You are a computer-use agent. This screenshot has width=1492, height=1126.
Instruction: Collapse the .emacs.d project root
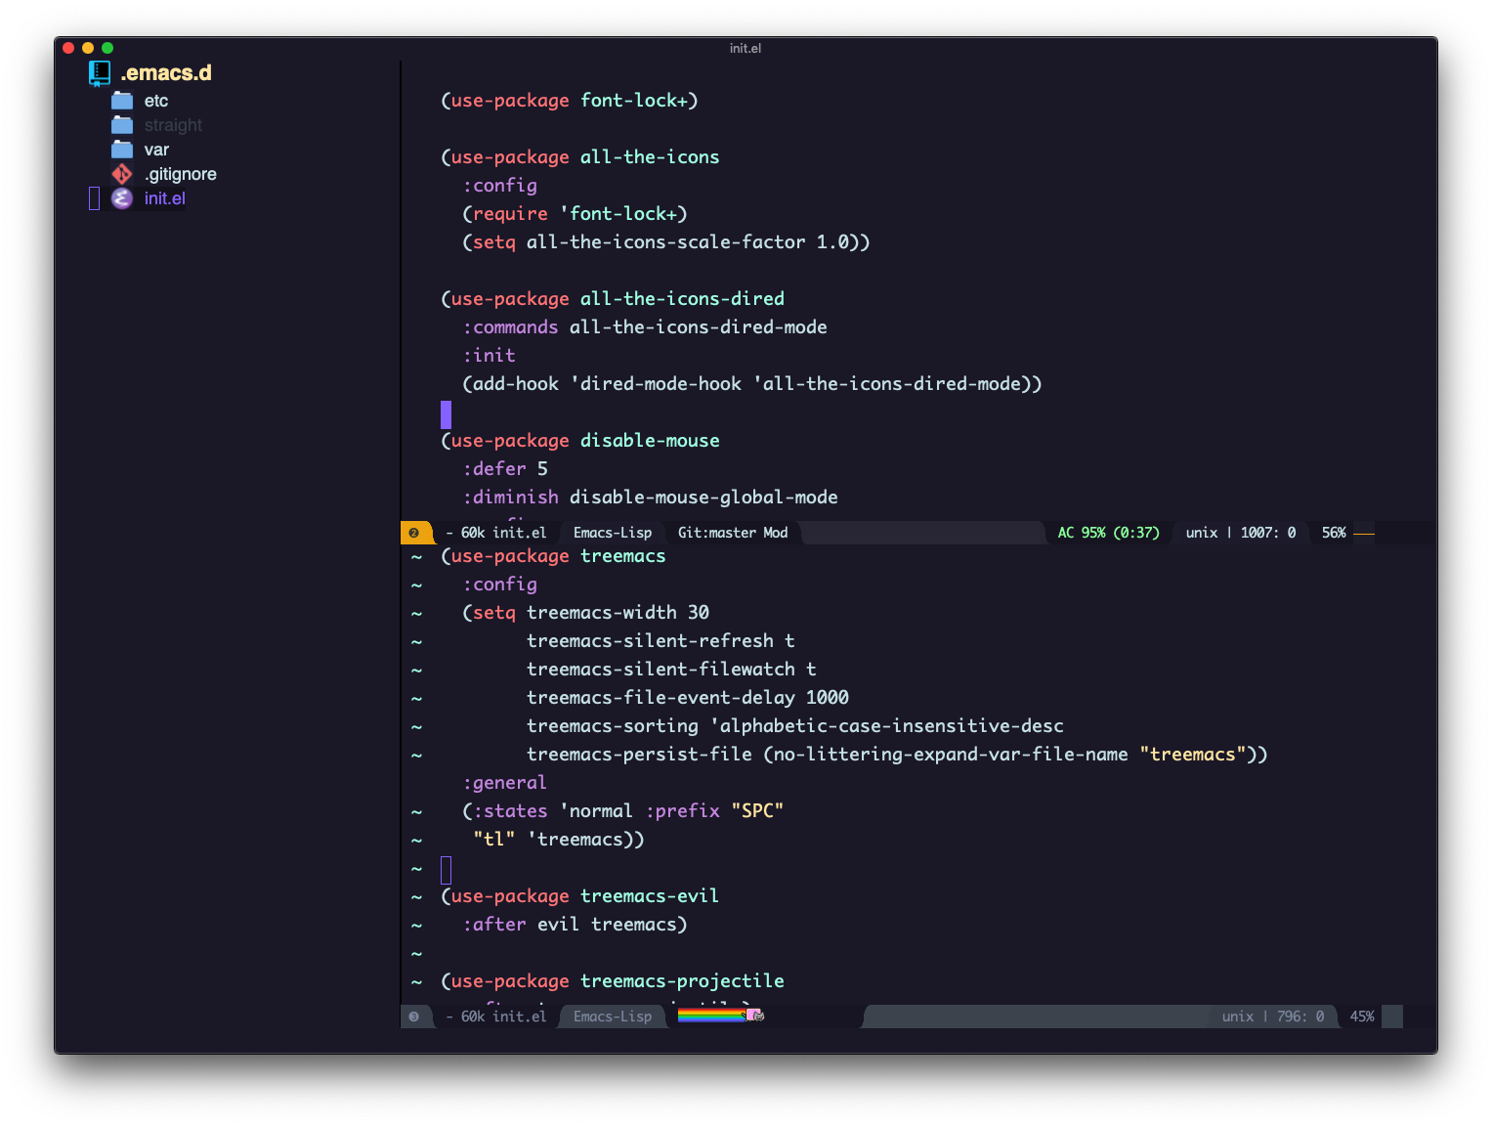pyautogui.click(x=164, y=71)
